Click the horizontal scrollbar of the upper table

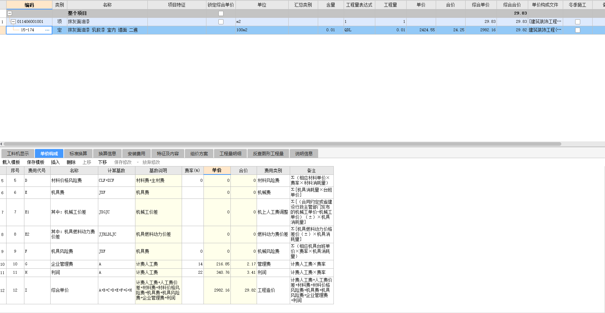point(282,144)
